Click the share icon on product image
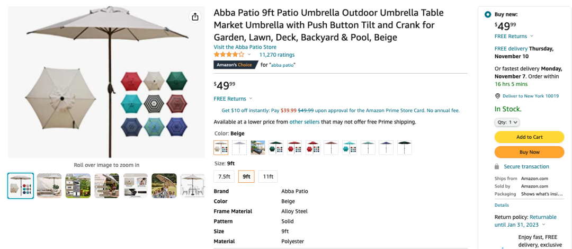Screen dimensions: 572x249 click(195, 17)
